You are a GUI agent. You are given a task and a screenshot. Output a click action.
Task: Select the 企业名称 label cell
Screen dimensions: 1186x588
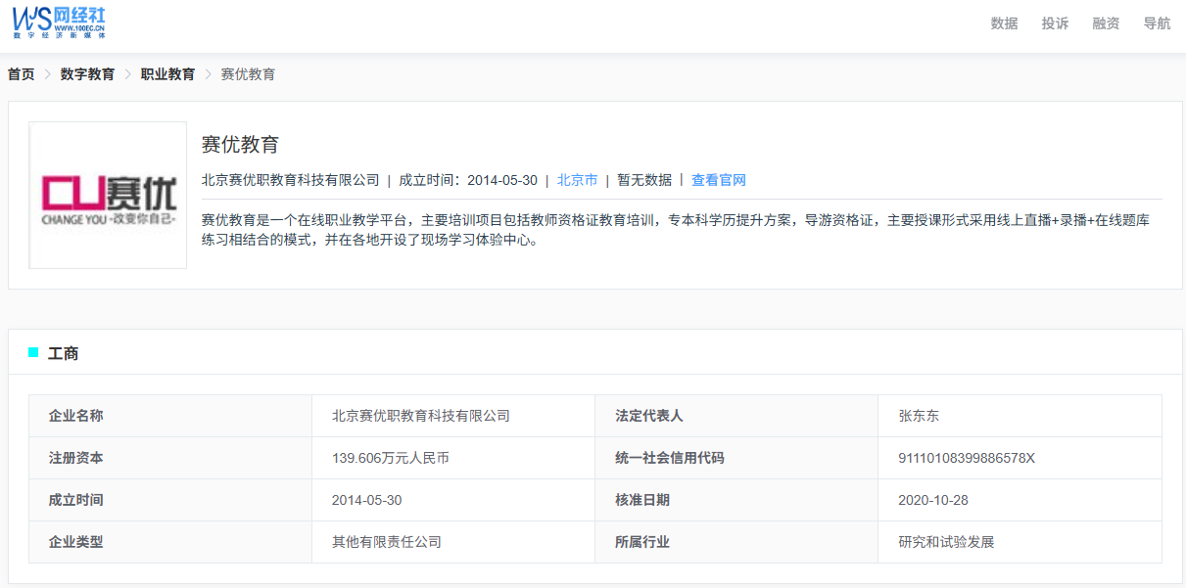170,416
